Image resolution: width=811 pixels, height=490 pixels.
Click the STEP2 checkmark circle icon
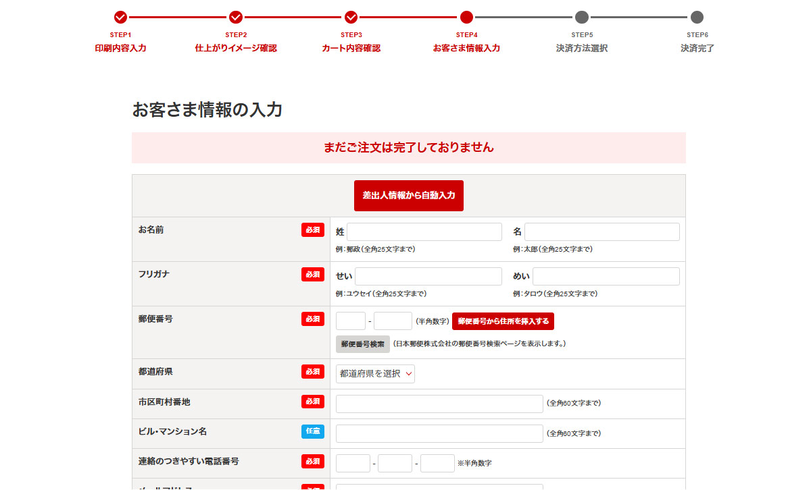236,18
